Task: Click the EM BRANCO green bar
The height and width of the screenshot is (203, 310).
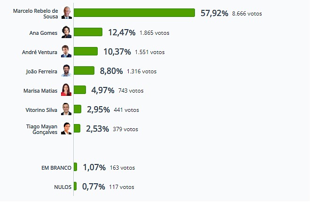Action: pos(76,167)
